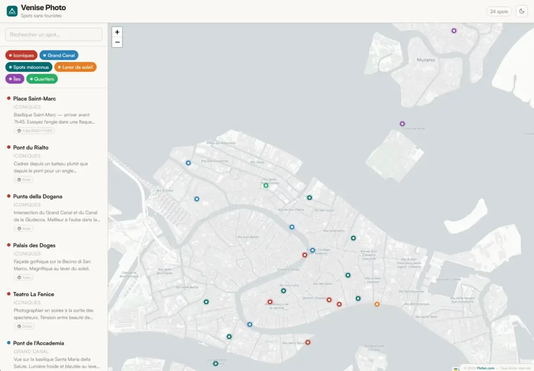The width and height of the screenshot is (534, 371).
Task: Toggle the Quartiers filter chip
Action: pos(42,79)
